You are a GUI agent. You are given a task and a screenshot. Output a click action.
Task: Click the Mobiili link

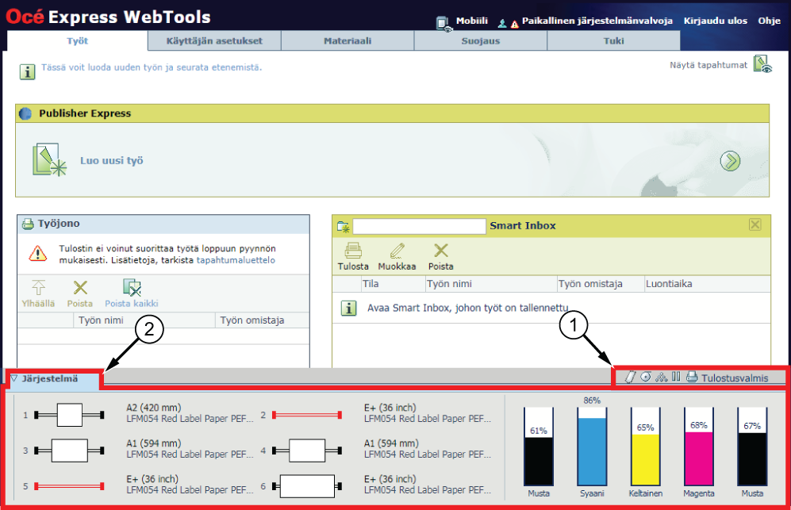(472, 21)
